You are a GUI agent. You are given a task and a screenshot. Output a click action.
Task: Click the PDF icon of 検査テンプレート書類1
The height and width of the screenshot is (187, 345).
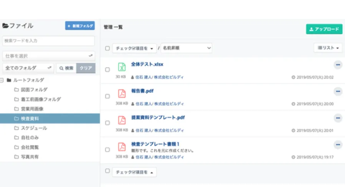122,147
